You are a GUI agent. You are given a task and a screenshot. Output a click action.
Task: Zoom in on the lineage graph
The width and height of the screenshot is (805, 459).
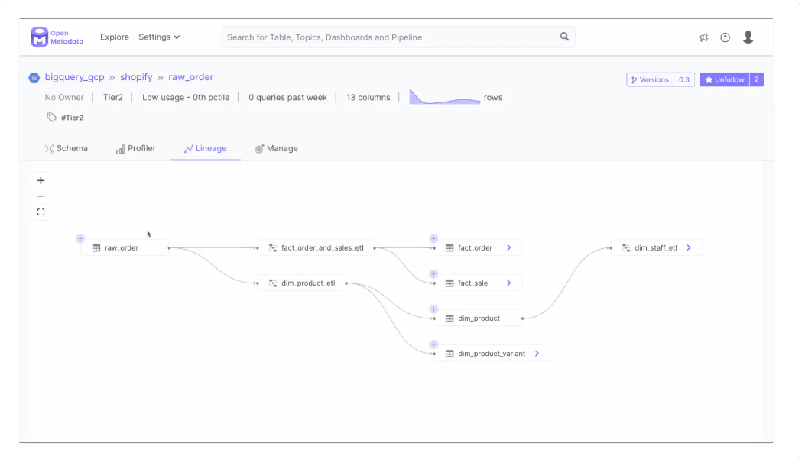pyautogui.click(x=41, y=181)
